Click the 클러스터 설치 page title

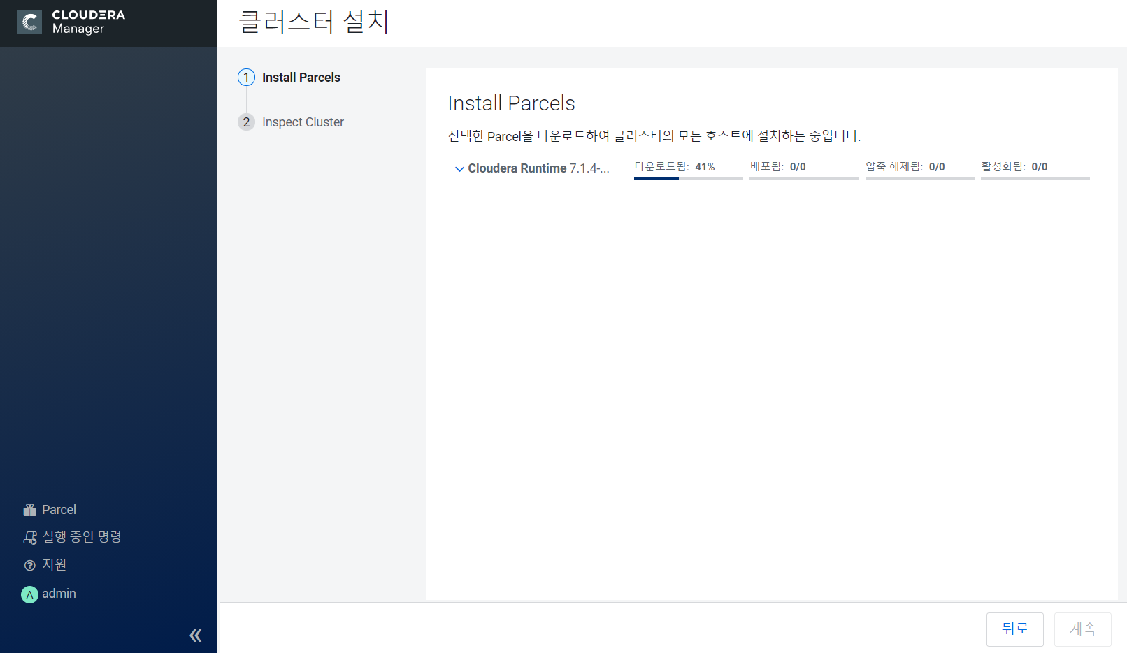click(x=313, y=22)
